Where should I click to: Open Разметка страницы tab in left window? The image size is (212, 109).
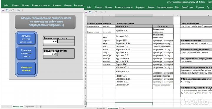click(x=41, y=5)
